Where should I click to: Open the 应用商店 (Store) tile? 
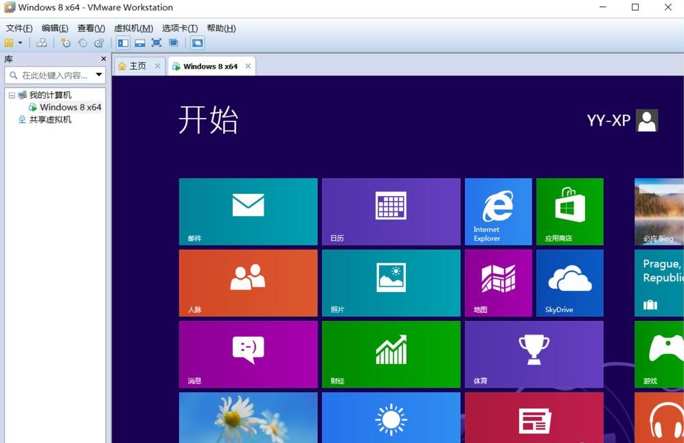(569, 211)
